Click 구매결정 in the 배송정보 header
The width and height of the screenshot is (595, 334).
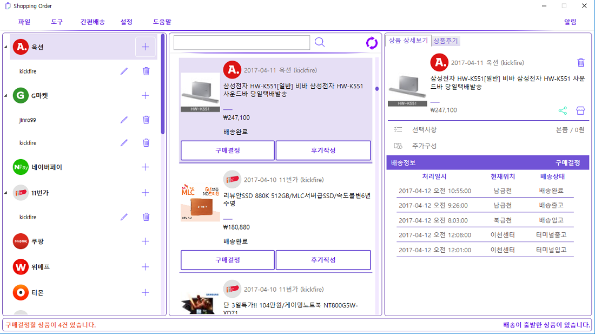(x=567, y=163)
